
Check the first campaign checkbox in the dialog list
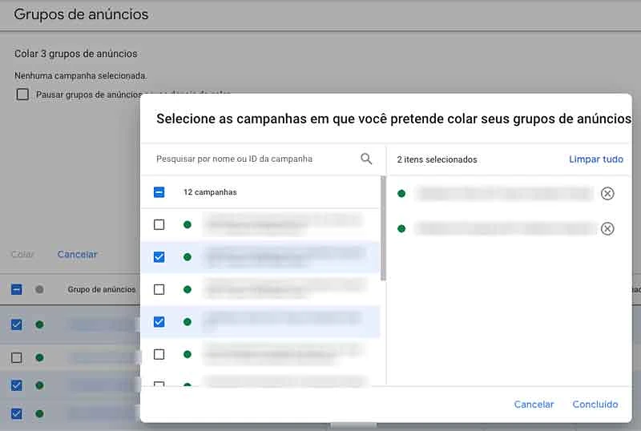pyautogui.click(x=159, y=224)
